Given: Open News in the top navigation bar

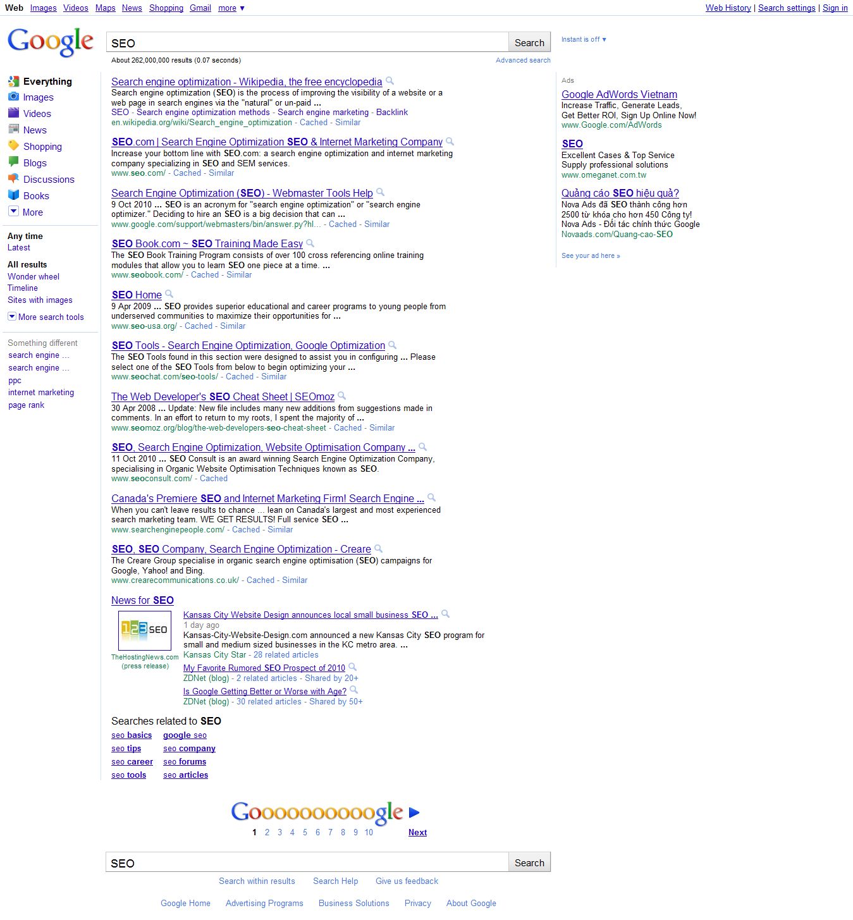Looking at the screenshot, I should click(132, 8).
